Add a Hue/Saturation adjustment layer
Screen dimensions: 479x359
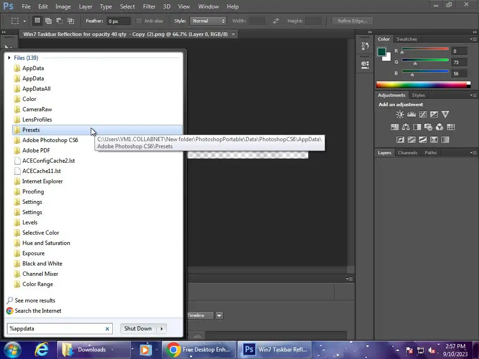pyautogui.click(x=395, y=127)
